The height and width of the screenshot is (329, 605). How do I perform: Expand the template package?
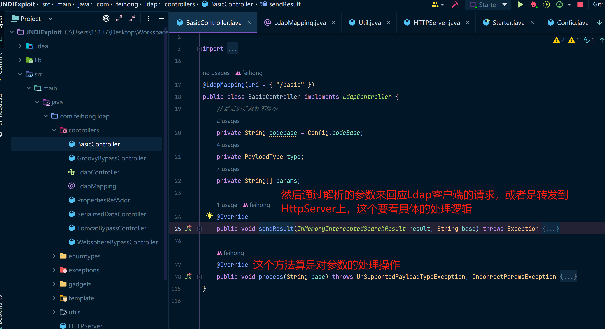[54, 298]
